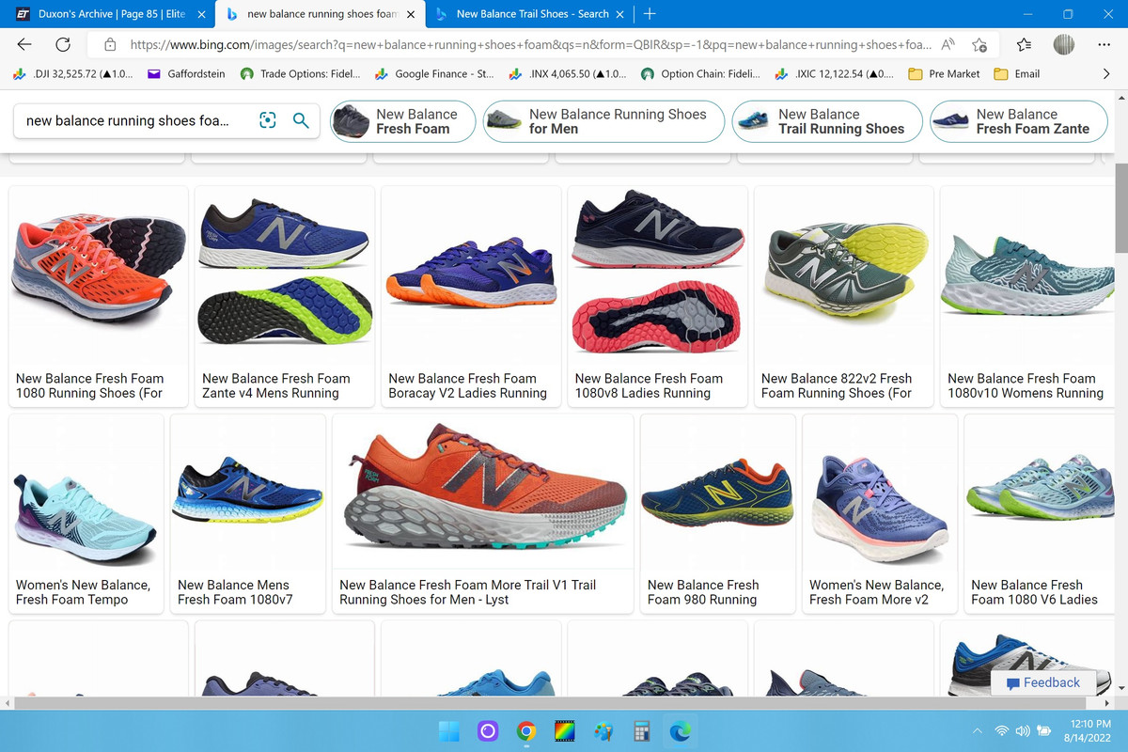Viewport: 1128px width, 752px height.
Task: Open the purple circle taskbar app
Action: 487,730
